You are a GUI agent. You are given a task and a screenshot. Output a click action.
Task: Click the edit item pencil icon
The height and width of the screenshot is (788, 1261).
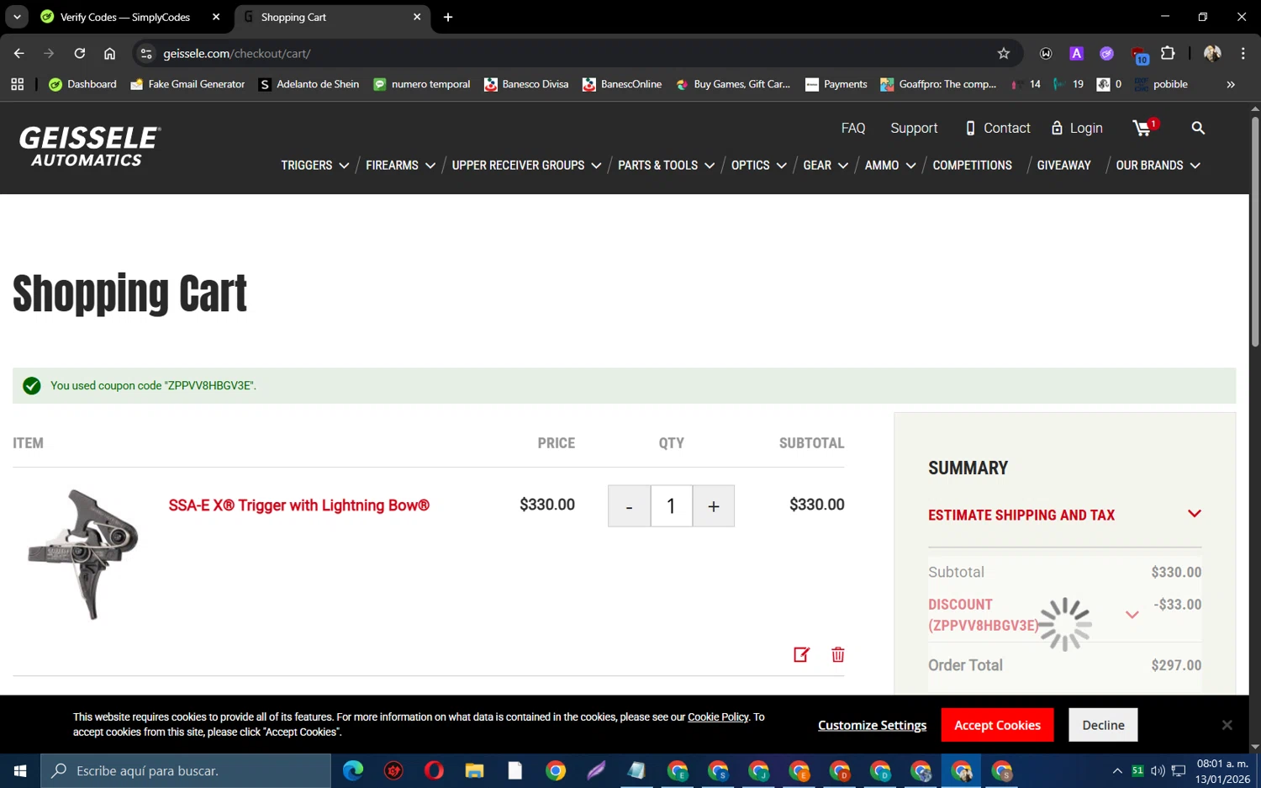point(801,654)
